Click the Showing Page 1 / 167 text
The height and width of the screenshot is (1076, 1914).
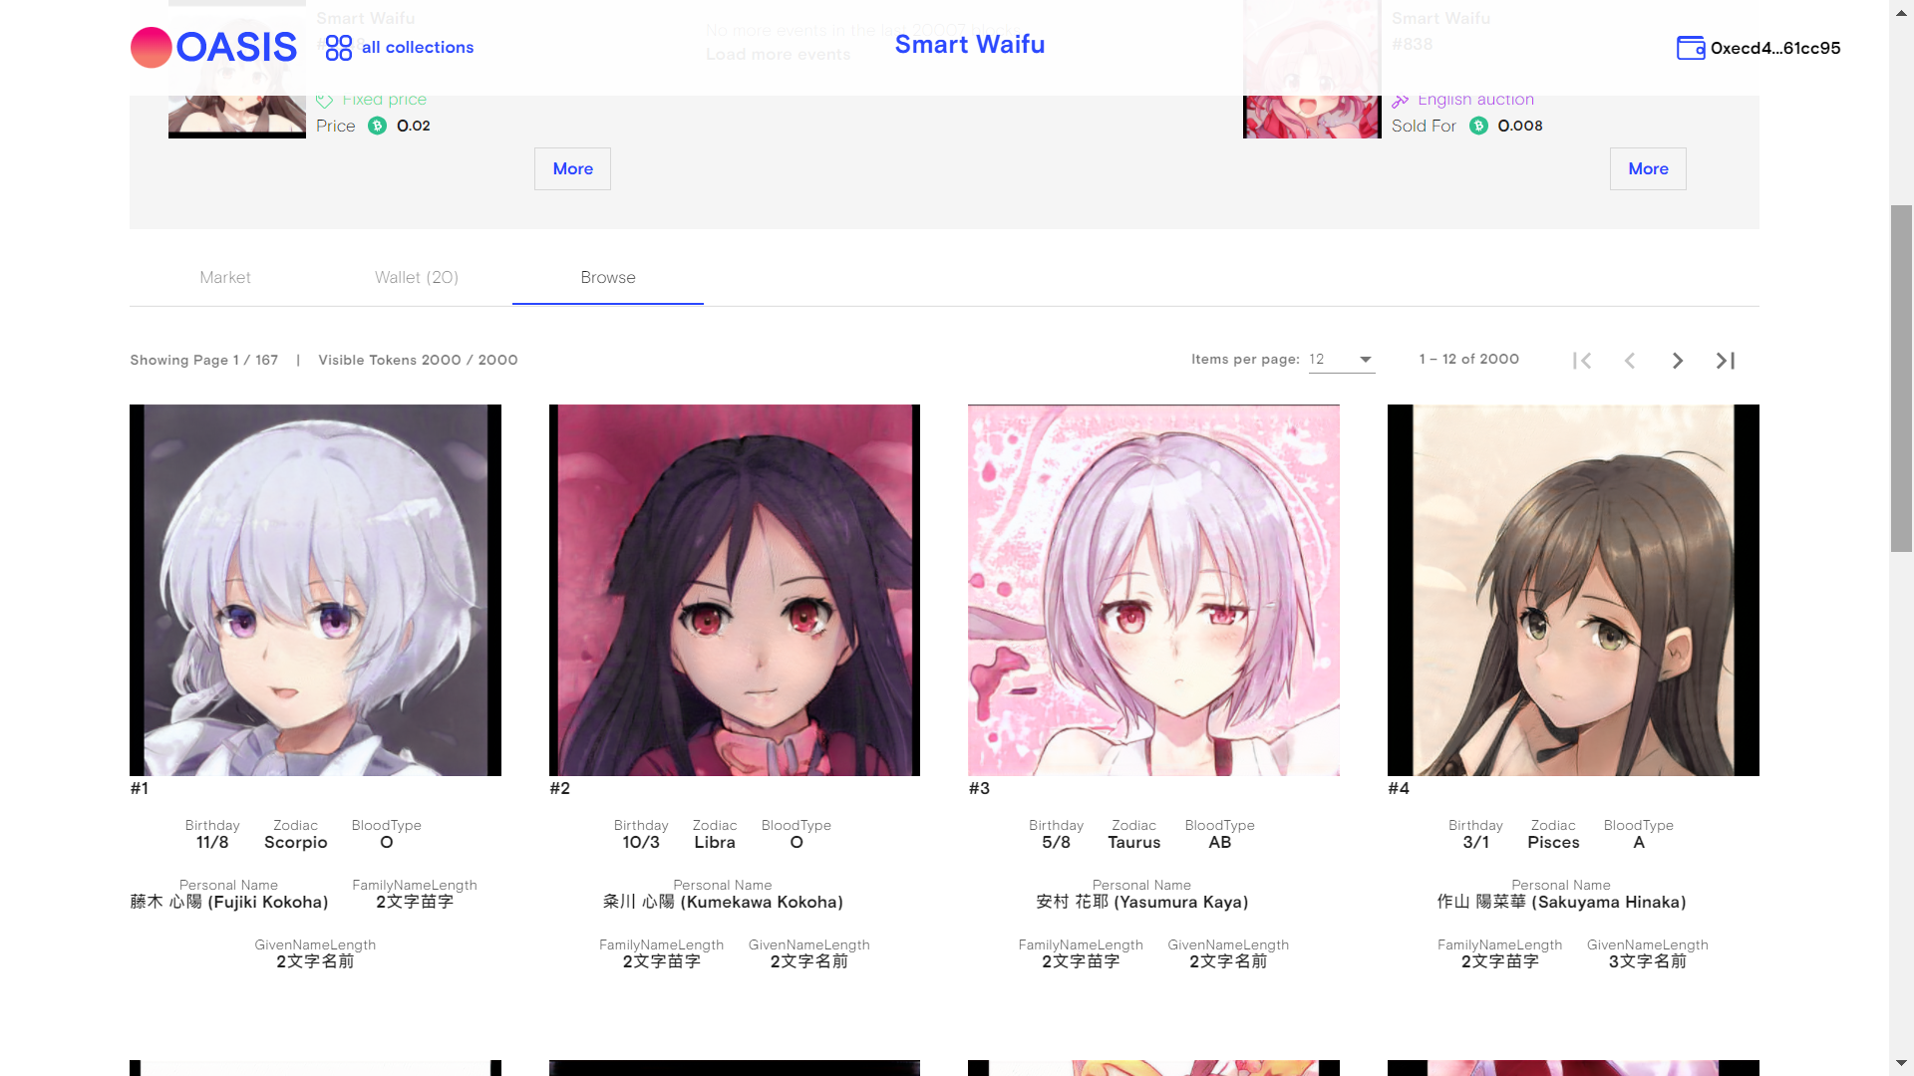pyautogui.click(x=204, y=361)
